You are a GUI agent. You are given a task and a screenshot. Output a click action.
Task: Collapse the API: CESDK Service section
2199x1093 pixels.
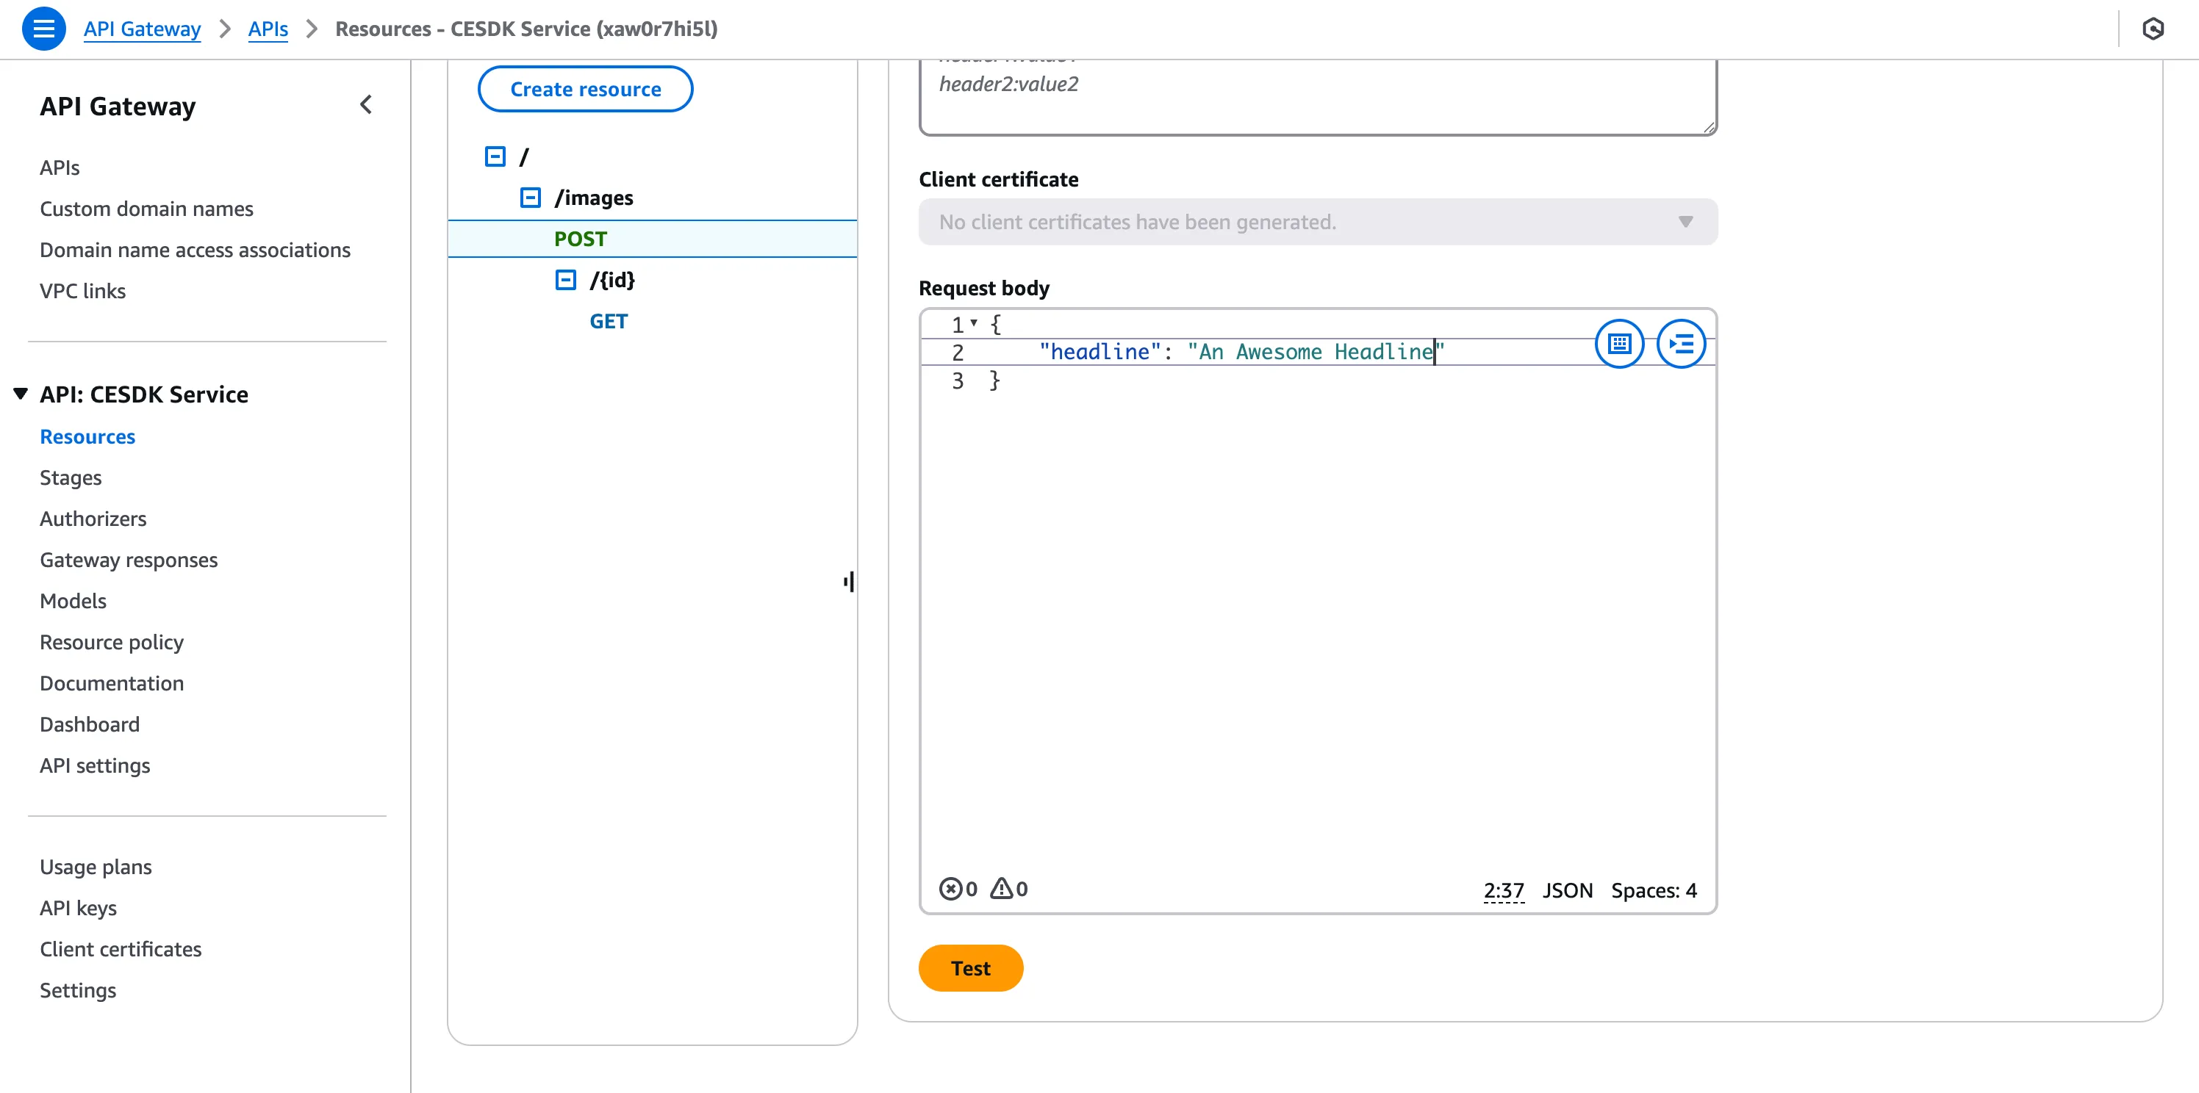pos(21,393)
